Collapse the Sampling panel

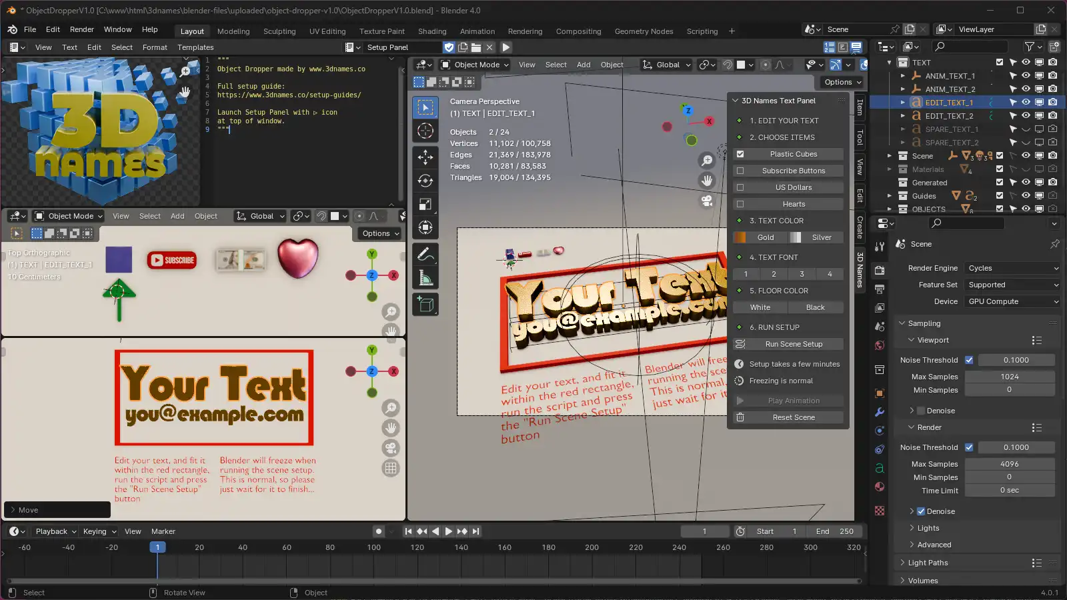(924, 323)
